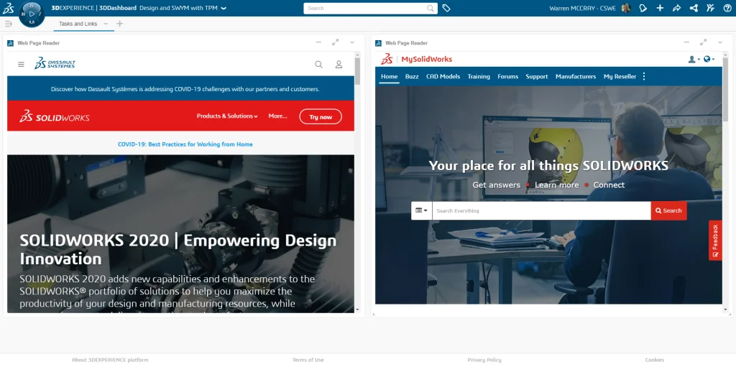
Task: Select Home in MySolidWorks nav
Action: [389, 77]
